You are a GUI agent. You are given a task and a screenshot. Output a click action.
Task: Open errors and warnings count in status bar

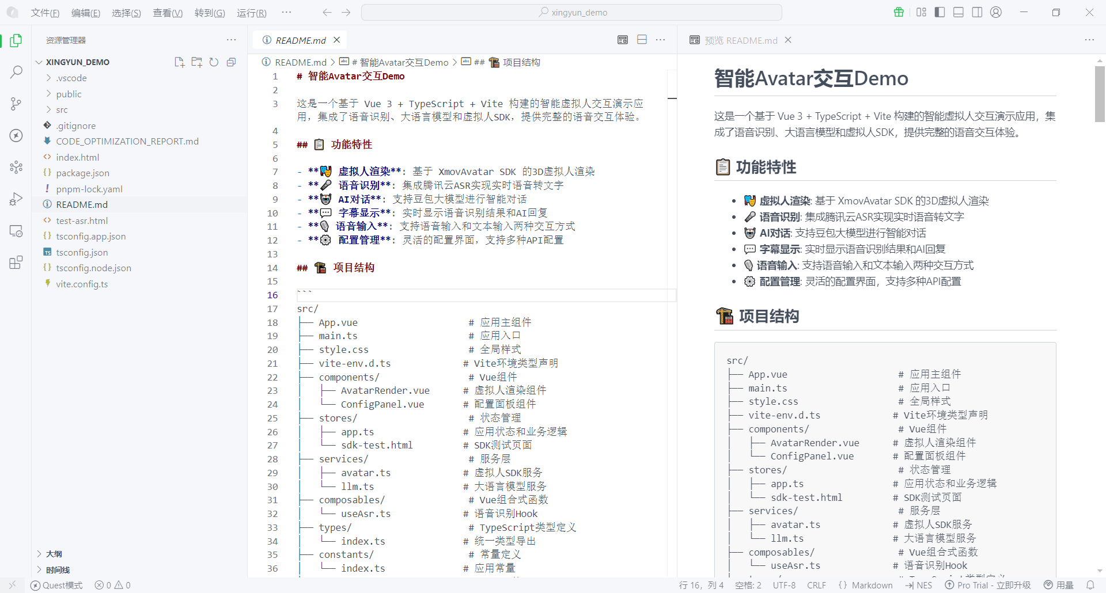(113, 585)
